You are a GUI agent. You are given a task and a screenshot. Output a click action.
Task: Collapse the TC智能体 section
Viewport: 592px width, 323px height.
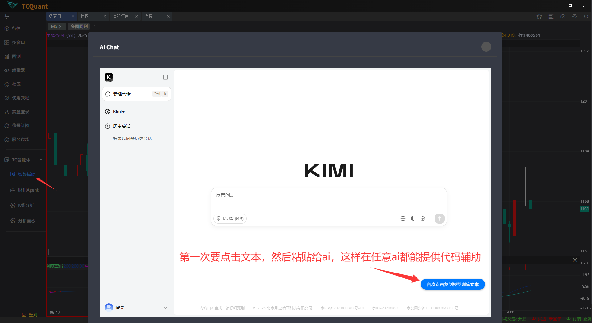coord(41,159)
